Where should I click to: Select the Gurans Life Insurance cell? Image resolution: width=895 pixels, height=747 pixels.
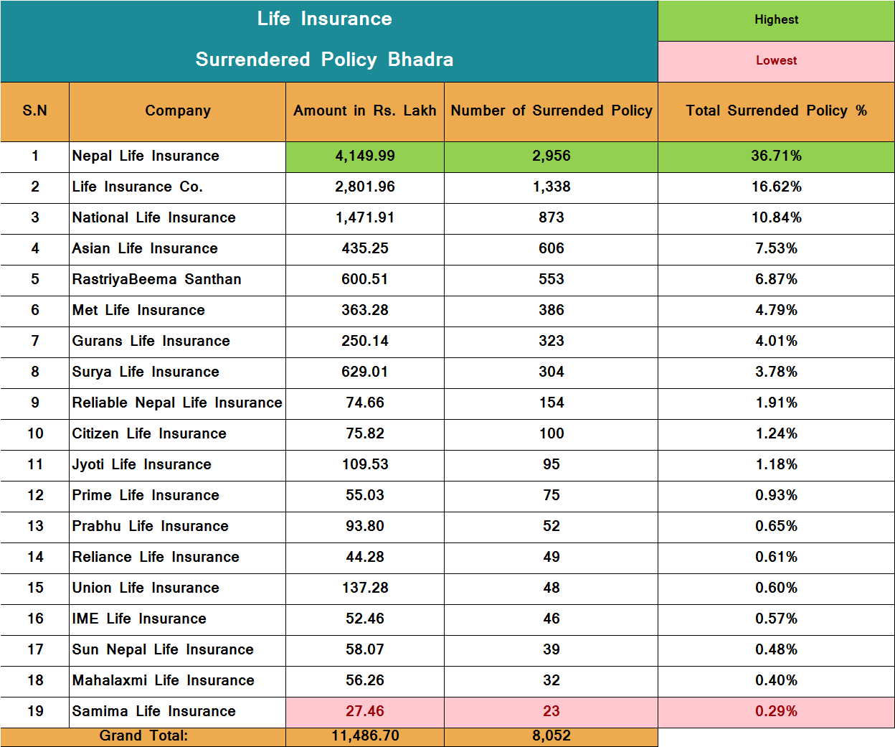[151, 341]
